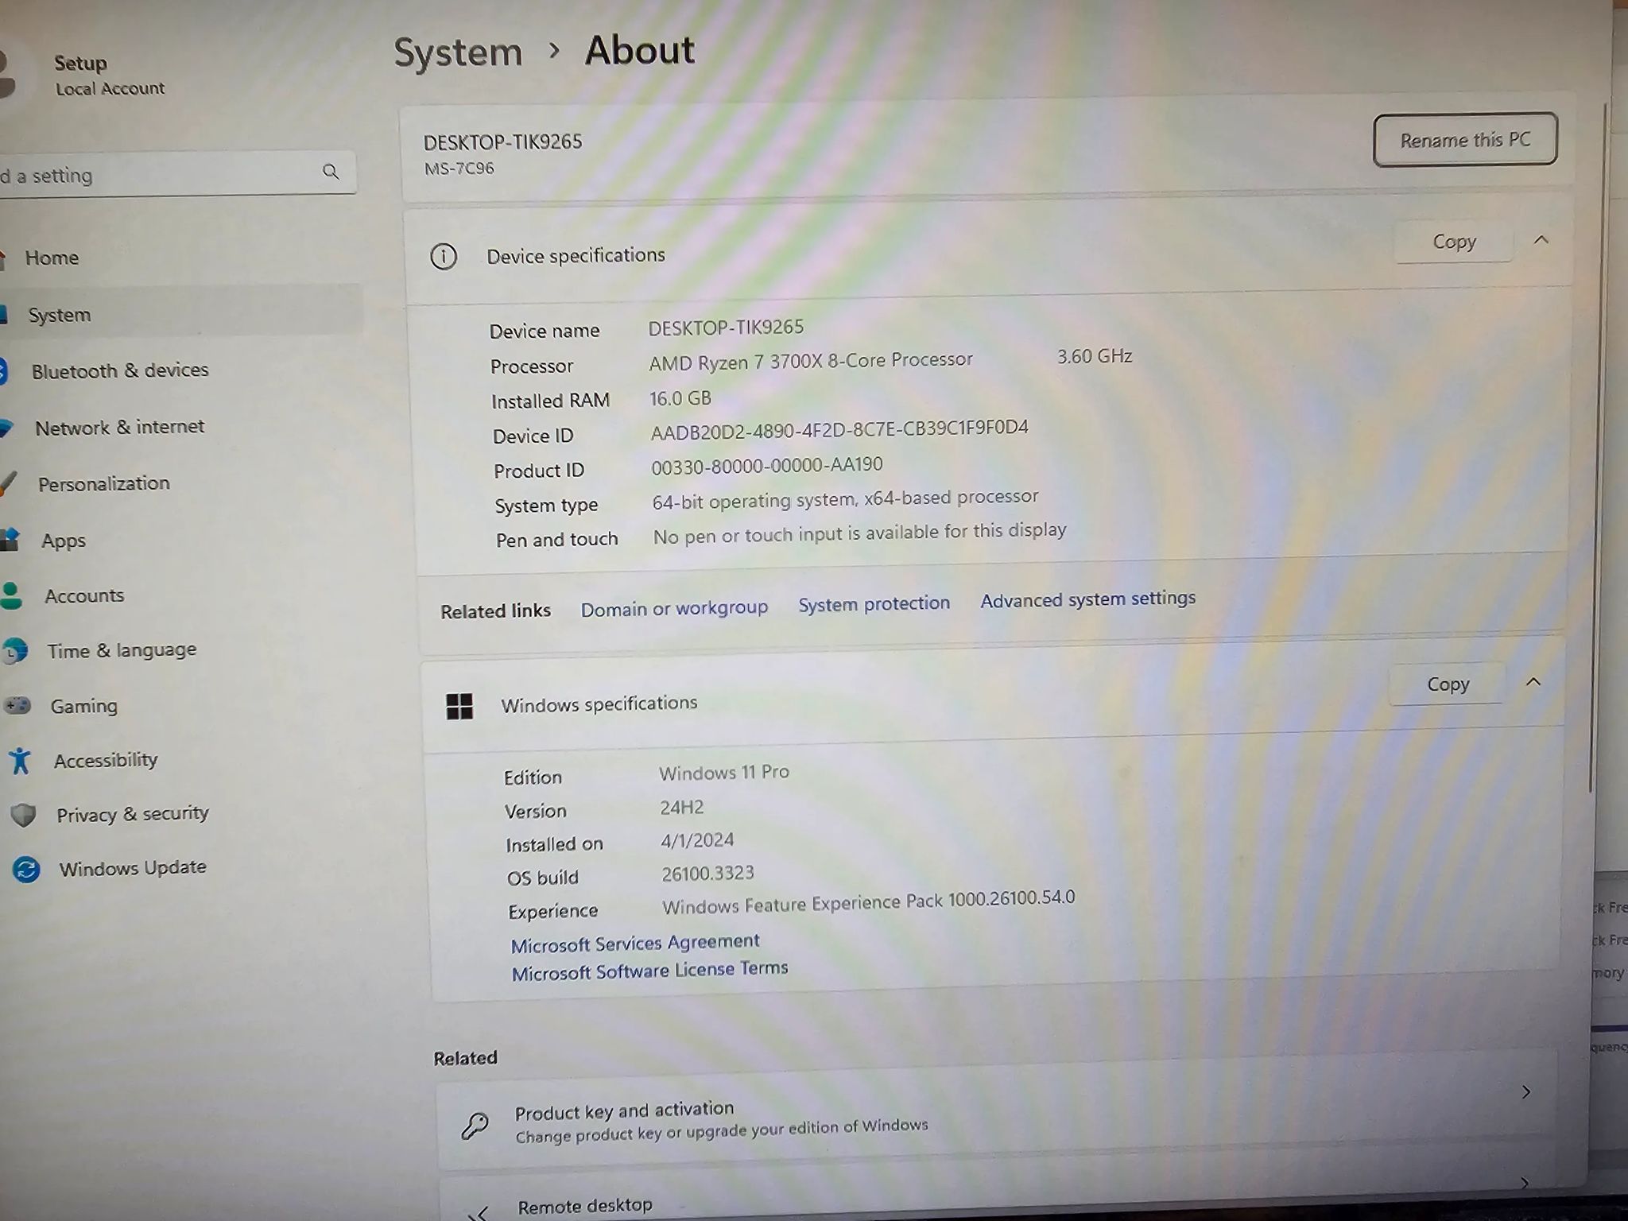1628x1221 pixels.
Task: Click System in the breadcrumb header
Action: (x=458, y=53)
